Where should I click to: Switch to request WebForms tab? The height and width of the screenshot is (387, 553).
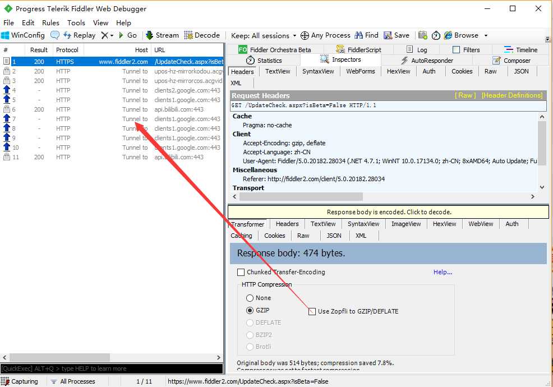(x=361, y=71)
